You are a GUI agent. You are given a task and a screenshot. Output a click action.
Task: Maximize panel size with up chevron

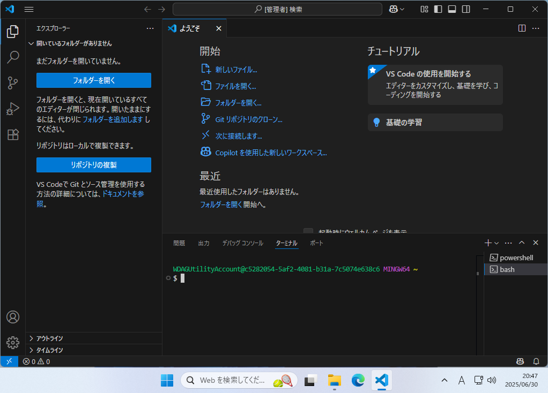pyautogui.click(x=522, y=243)
